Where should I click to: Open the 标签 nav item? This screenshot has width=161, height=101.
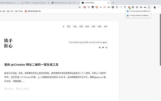(99, 27)
